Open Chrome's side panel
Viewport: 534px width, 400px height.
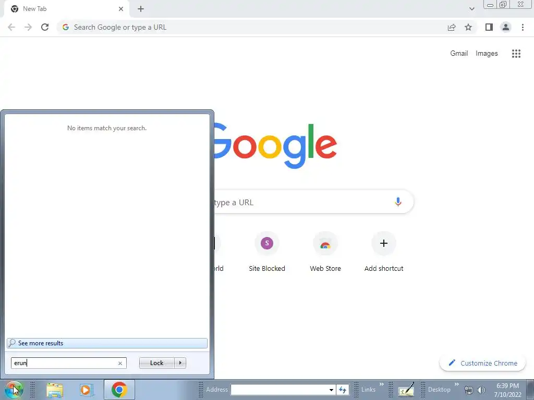point(489,27)
